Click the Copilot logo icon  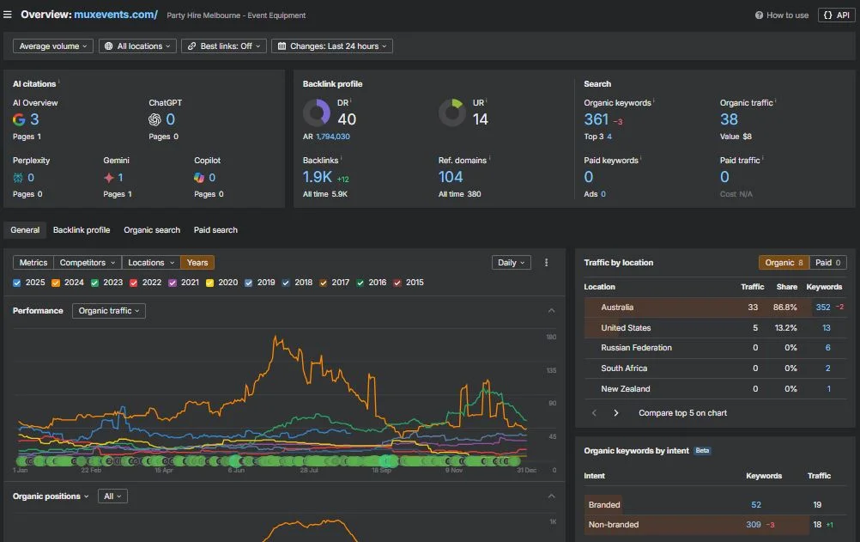[x=199, y=178]
